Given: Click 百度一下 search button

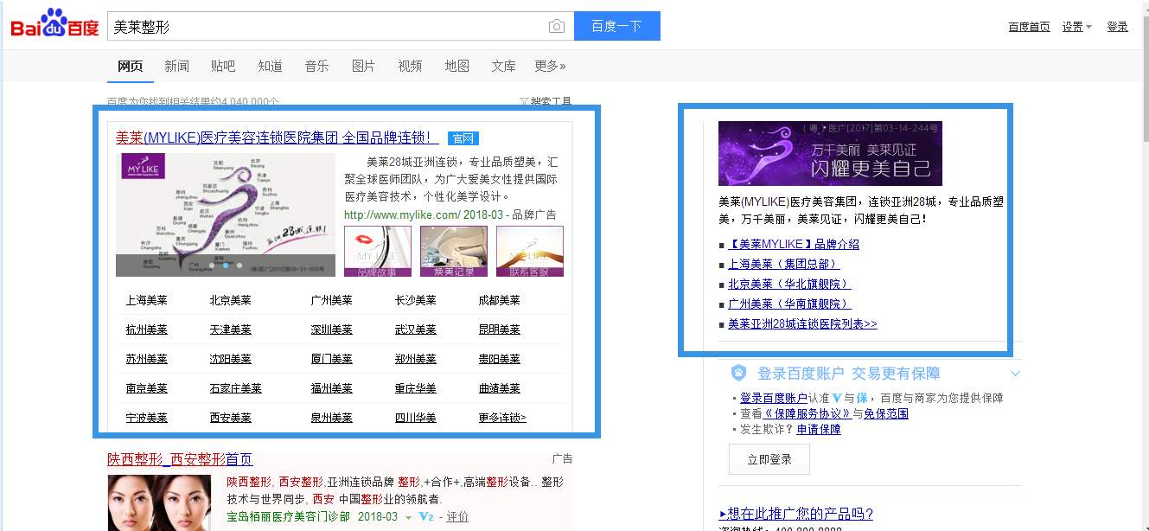Looking at the screenshot, I should coord(617,26).
